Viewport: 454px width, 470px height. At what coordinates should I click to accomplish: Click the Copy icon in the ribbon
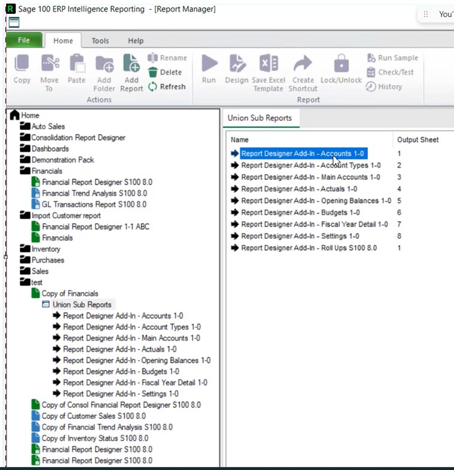tap(22, 63)
